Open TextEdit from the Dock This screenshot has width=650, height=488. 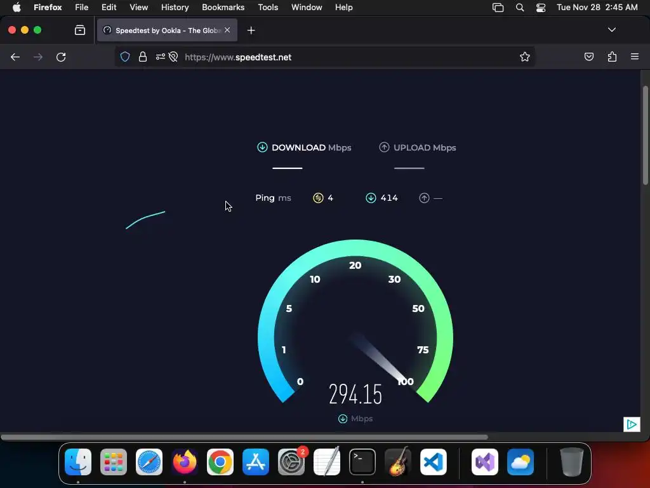(327, 462)
